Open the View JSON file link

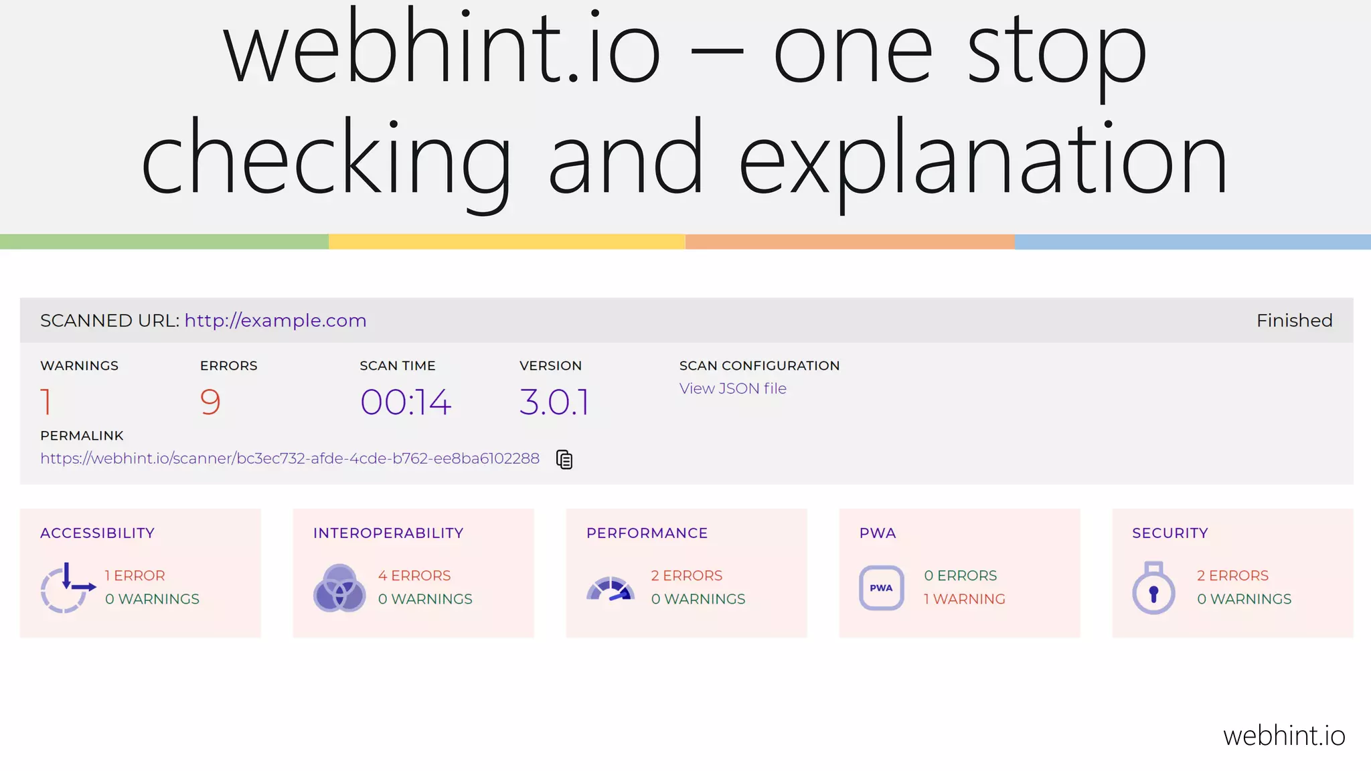pos(732,389)
